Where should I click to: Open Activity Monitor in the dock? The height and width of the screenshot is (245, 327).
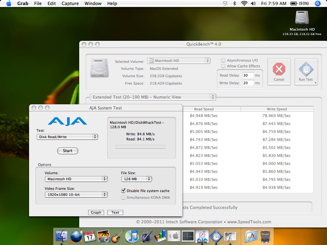click(x=188, y=236)
